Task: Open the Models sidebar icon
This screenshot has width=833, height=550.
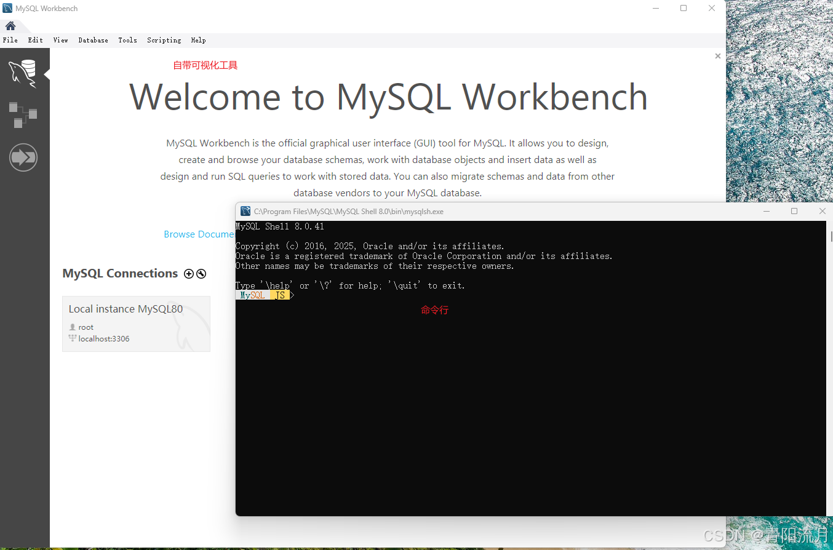Action: coord(23,115)
